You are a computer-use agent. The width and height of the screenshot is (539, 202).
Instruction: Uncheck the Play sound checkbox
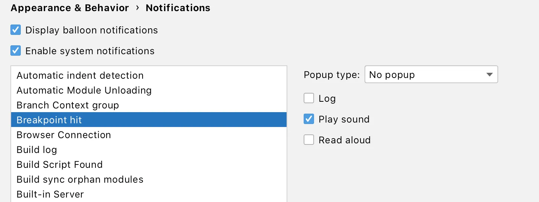(x=309, y=119)
